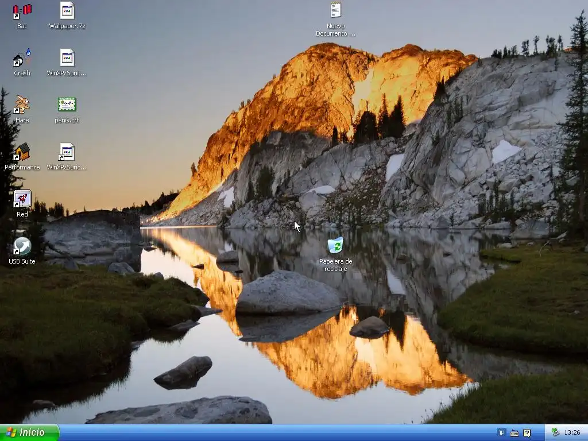Click the keyboard icon in the language bar

[514, 433]
